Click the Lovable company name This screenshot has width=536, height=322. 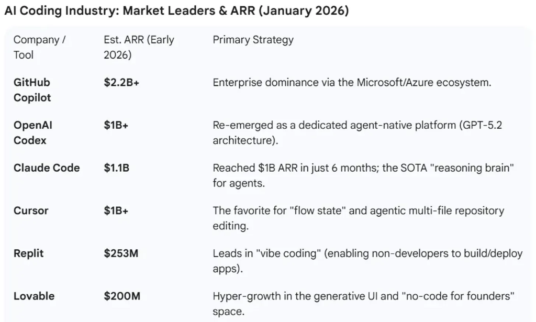pos(34,296)
